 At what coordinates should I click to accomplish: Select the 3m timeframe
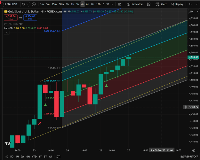48,4
